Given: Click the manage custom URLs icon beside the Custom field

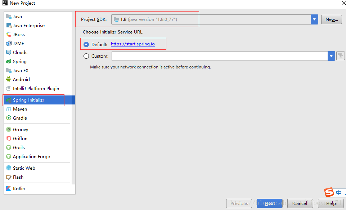Looking at the screenshot, I should tap(341, 56).
